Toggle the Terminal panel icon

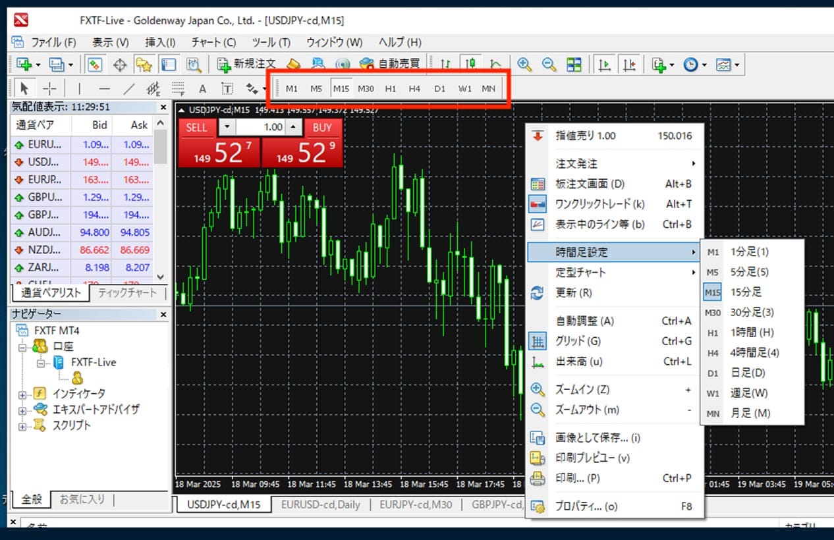tap(169, 64)
